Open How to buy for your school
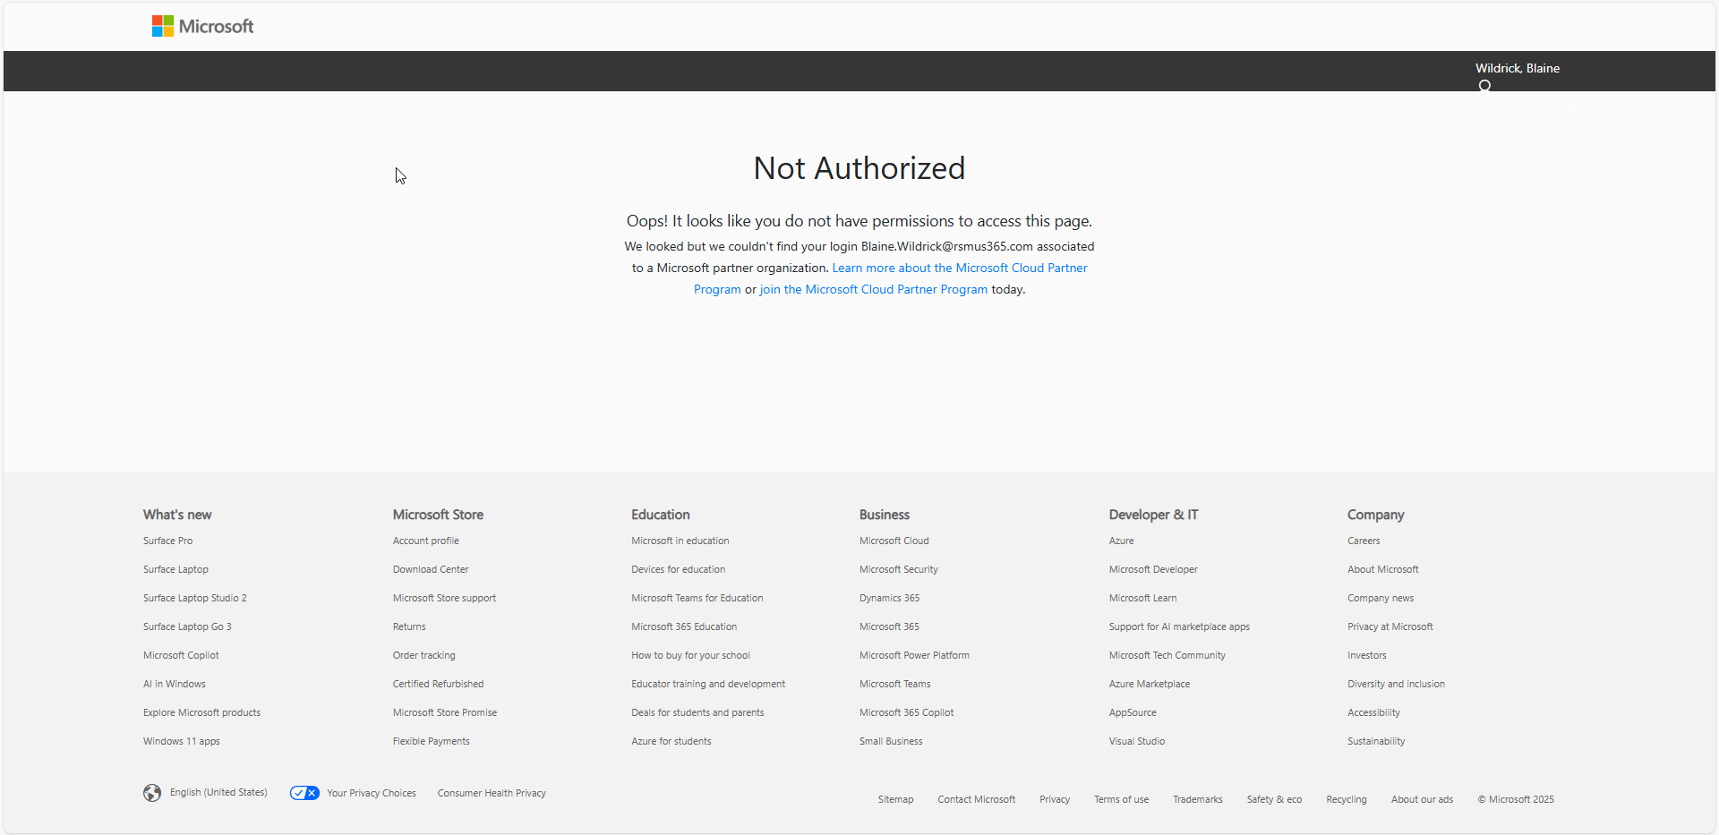 690,655
